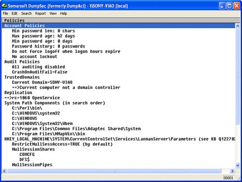Viewport: 242px width, 182px height.
Task: Click the DumpSec app icon in title bar
Action: (x=4, y=6)
